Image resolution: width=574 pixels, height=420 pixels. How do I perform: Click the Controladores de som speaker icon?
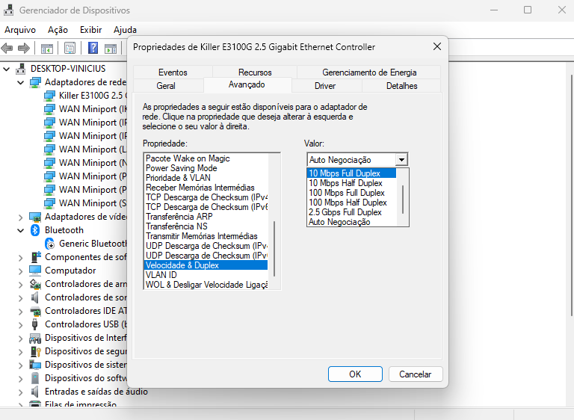(35, 297)
